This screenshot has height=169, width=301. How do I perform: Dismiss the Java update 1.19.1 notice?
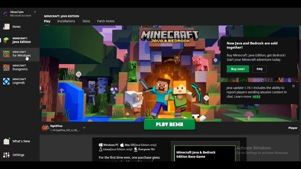[x=293, y=86]
